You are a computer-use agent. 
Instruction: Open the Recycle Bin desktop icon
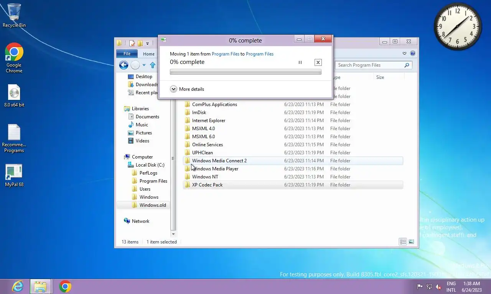click(14, 15)
